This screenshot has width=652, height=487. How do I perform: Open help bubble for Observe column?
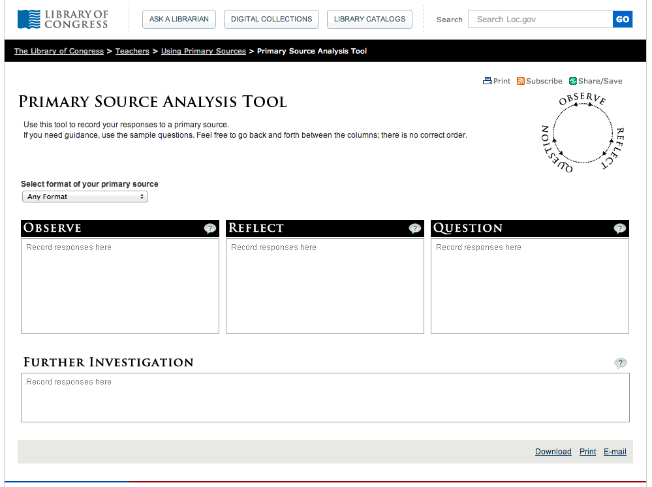pos(210,228)
